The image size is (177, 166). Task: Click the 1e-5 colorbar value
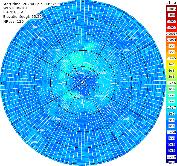point(172,64)
